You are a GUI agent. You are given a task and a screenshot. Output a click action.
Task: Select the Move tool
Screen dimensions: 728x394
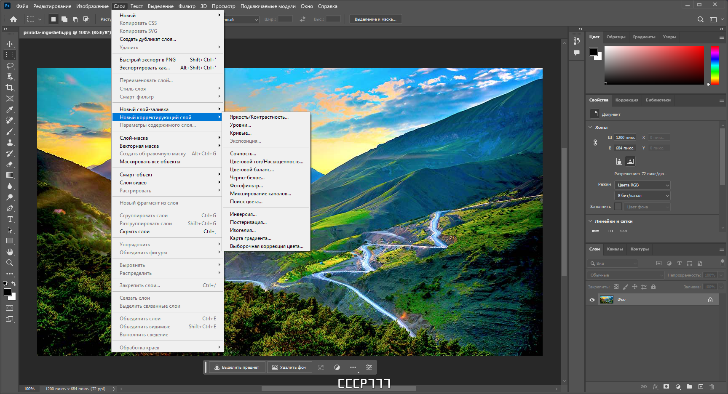pos(10,44)
